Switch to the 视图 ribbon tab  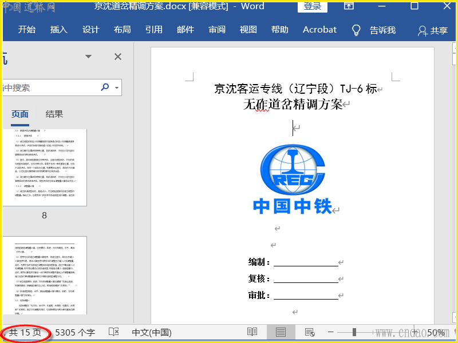click(x=248, y=30)
